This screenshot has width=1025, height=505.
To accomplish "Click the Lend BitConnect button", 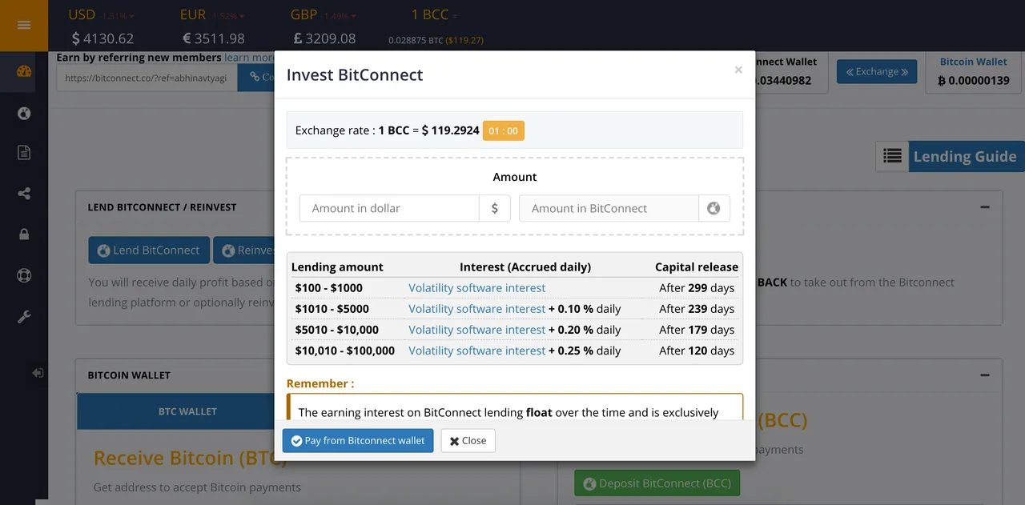I will pyautogui.click(x=149, y=250).
